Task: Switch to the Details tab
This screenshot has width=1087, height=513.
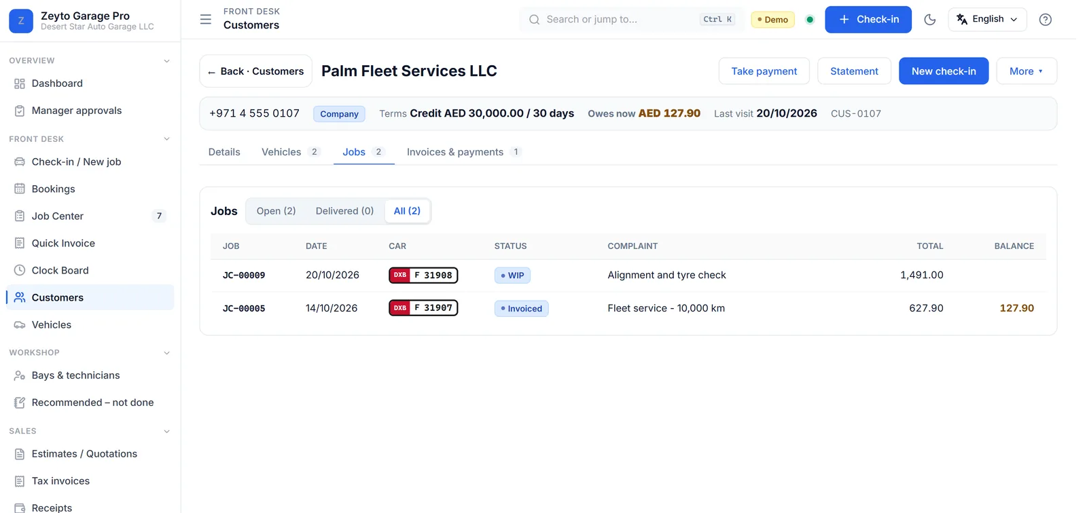Action: pyautogui.click(x=224, y=152)
